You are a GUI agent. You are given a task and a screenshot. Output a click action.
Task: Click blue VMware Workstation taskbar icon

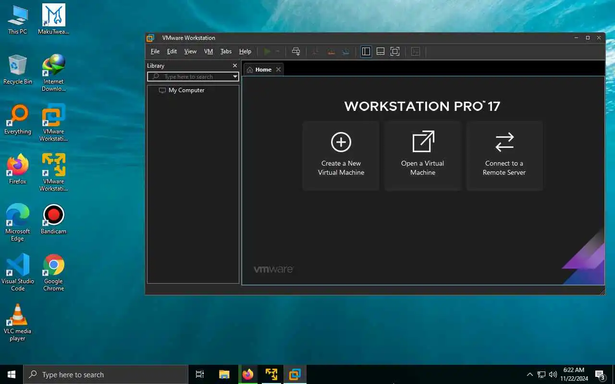[x=295, y=374]
